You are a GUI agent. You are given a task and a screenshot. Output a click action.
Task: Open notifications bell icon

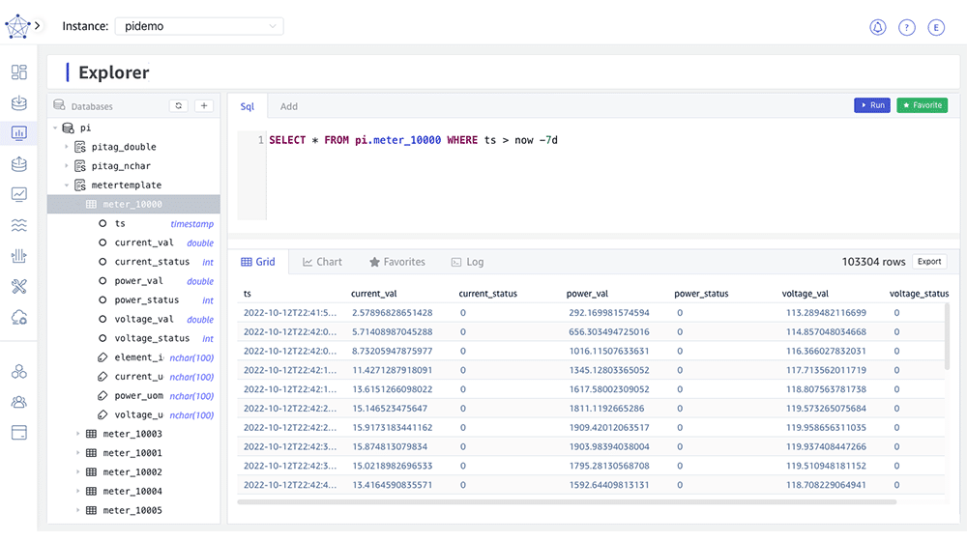pyautogui.click(x=878, y=27)
